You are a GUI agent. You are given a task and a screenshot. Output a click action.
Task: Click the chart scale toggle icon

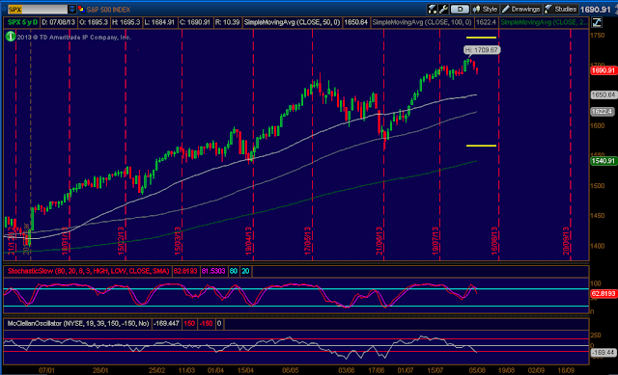(597, 22)
